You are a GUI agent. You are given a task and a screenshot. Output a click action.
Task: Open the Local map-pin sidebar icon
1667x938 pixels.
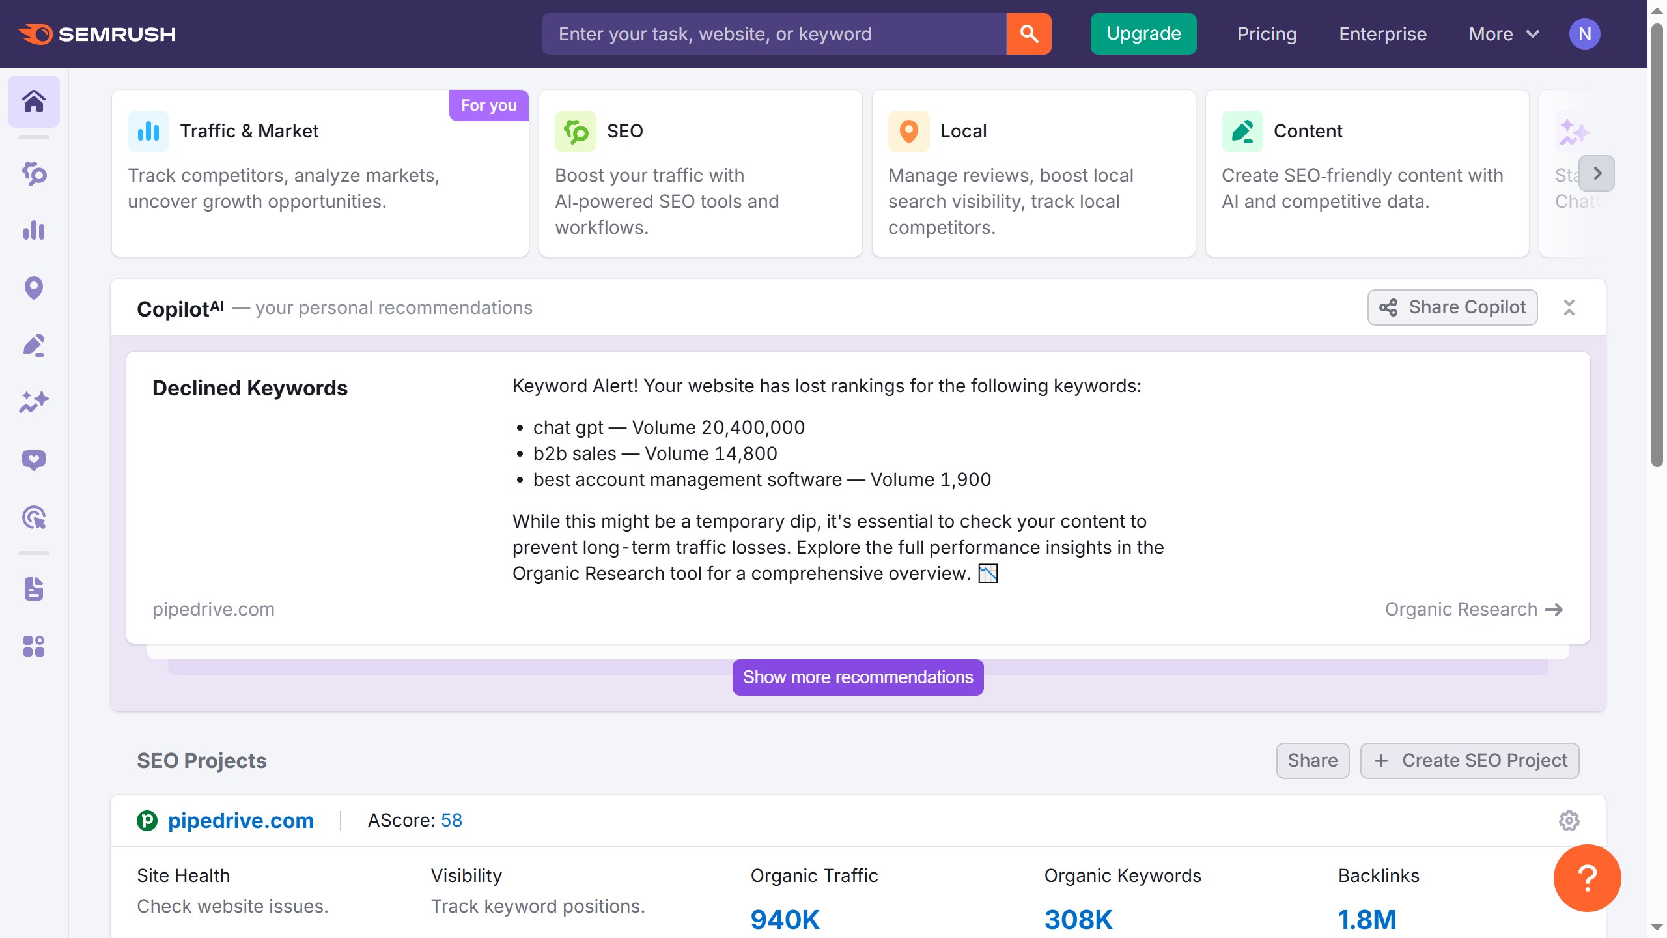click(34, 288)
